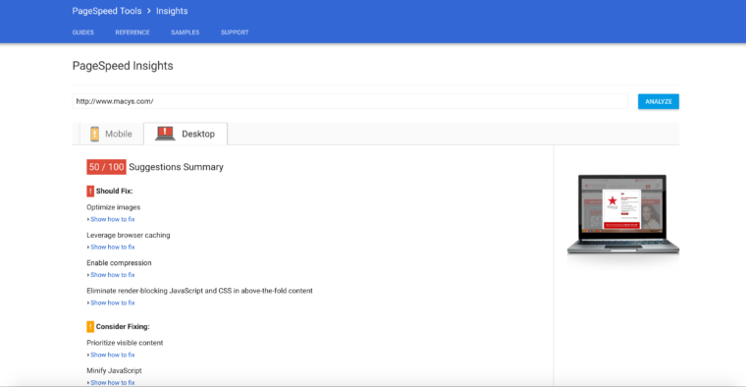Image resolution: width=746 pixels, height=387 pixels.
Task: Open the Support menu item
Action: [x=235, y=32]
